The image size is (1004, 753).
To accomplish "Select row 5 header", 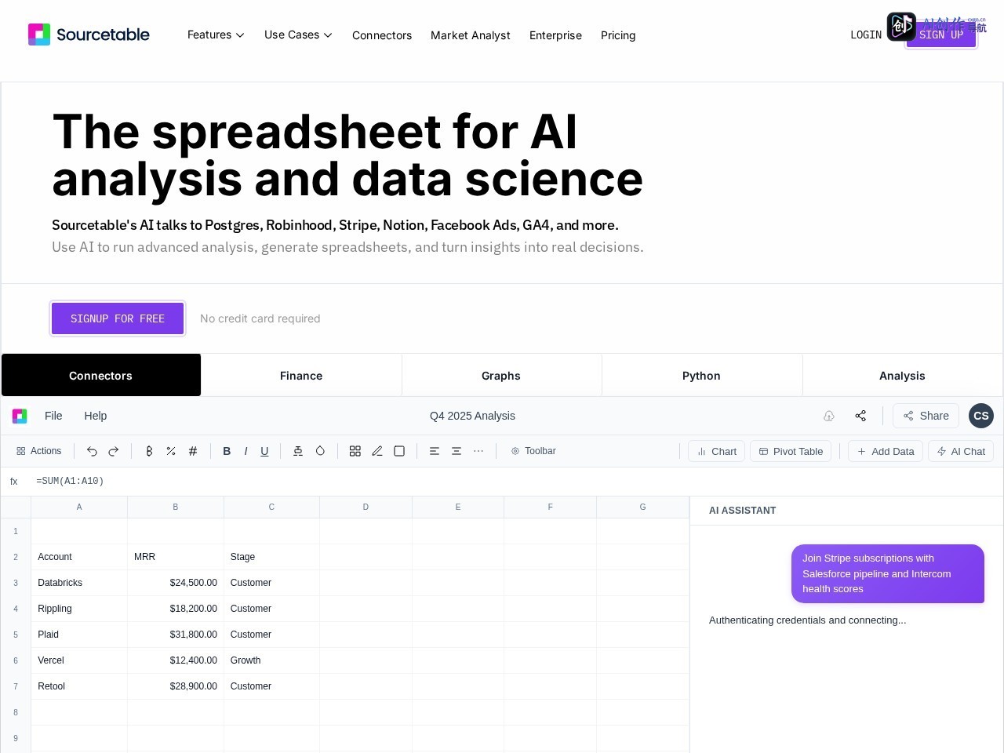I will click(x=16, y=635).
